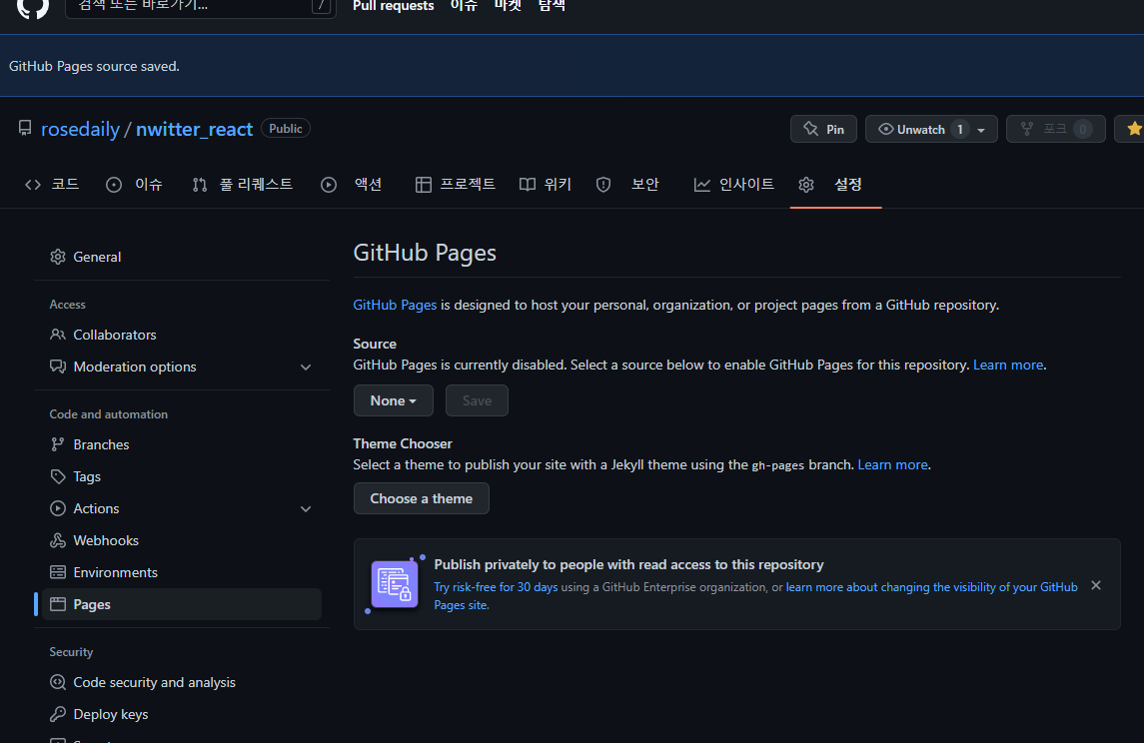Click the search bar at the top
This screenshot has height=743, width=1144.
[201, 7]
